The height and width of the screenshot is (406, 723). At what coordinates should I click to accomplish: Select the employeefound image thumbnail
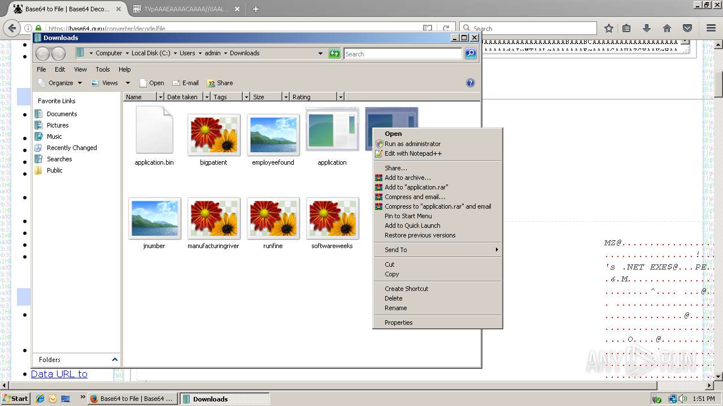273,135
